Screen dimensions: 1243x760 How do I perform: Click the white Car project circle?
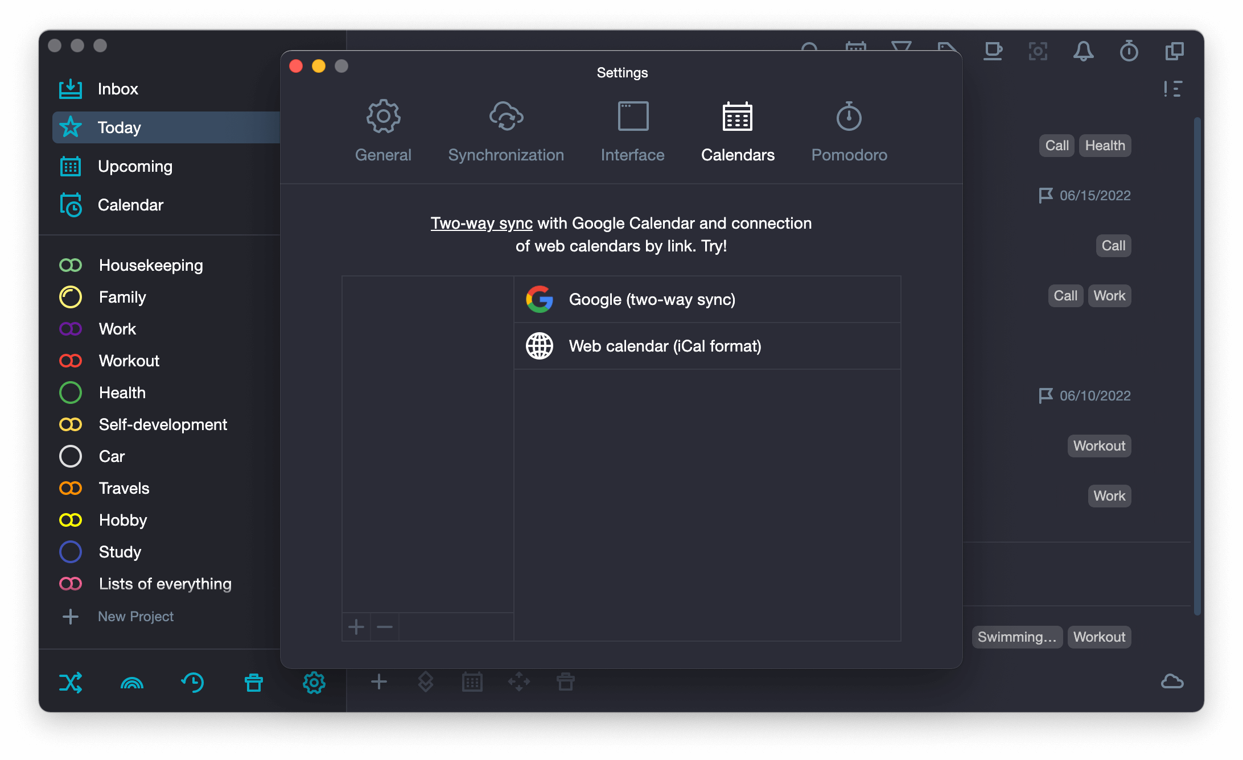[71, 456]
